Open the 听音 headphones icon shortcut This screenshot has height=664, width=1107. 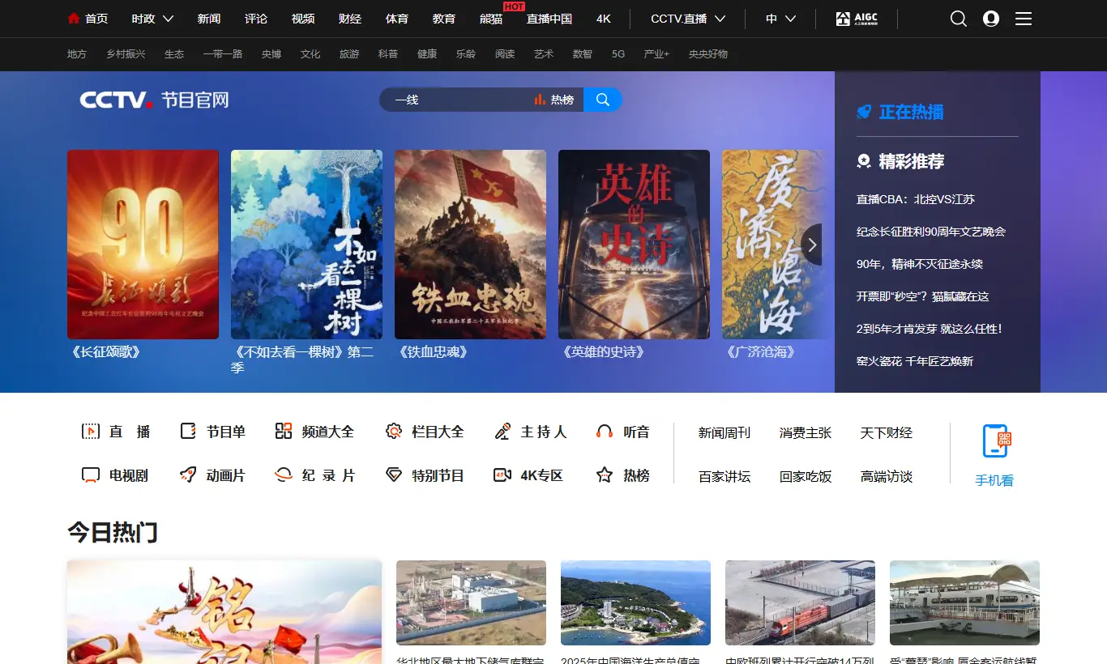point(605,432)
